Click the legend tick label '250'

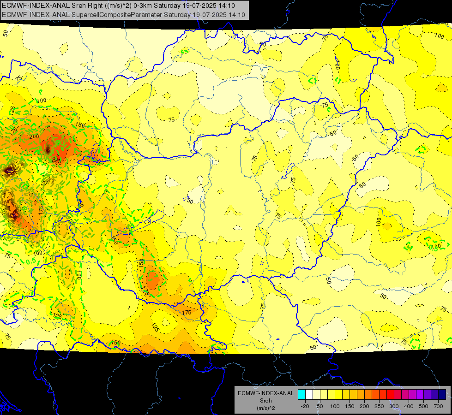(x=379, y=406)
